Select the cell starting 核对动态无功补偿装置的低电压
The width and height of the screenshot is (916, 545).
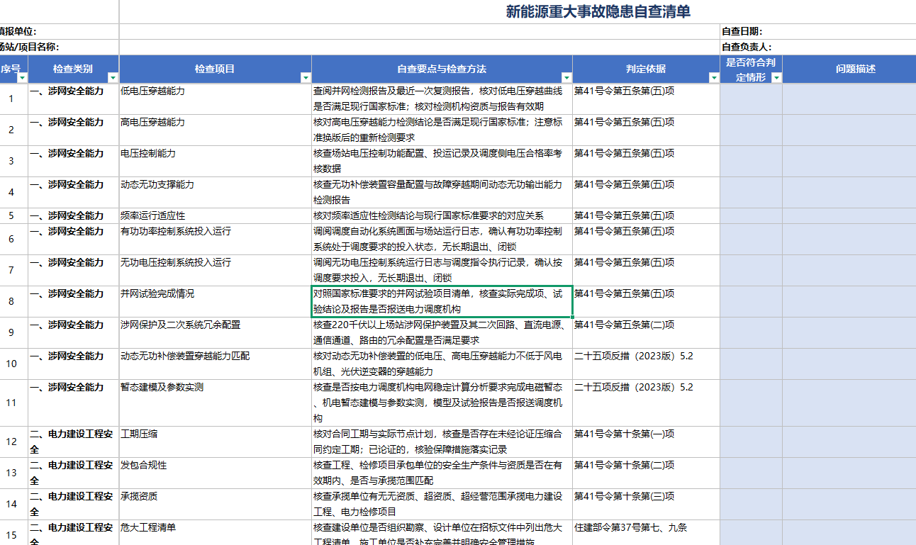pyautogui.click(x=442, y=364)
